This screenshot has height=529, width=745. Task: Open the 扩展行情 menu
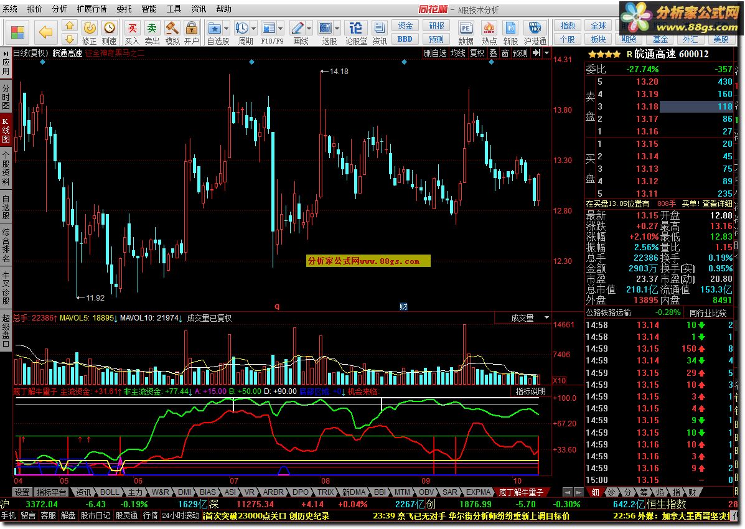tap(91, 9)
